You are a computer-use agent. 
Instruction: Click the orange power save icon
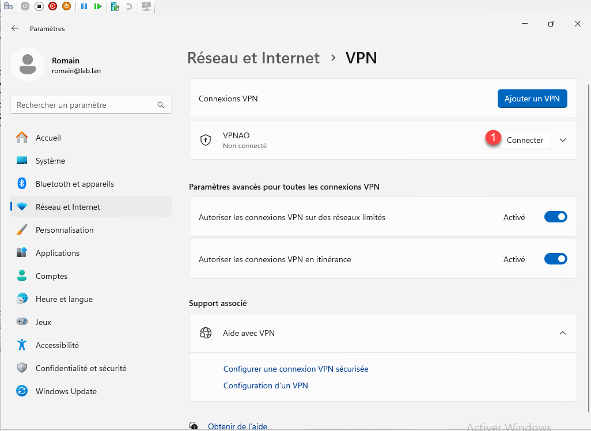(66, 6)
